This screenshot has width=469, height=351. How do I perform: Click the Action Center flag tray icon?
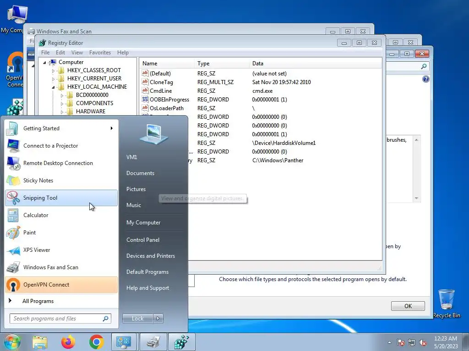[x=401, y=343]
